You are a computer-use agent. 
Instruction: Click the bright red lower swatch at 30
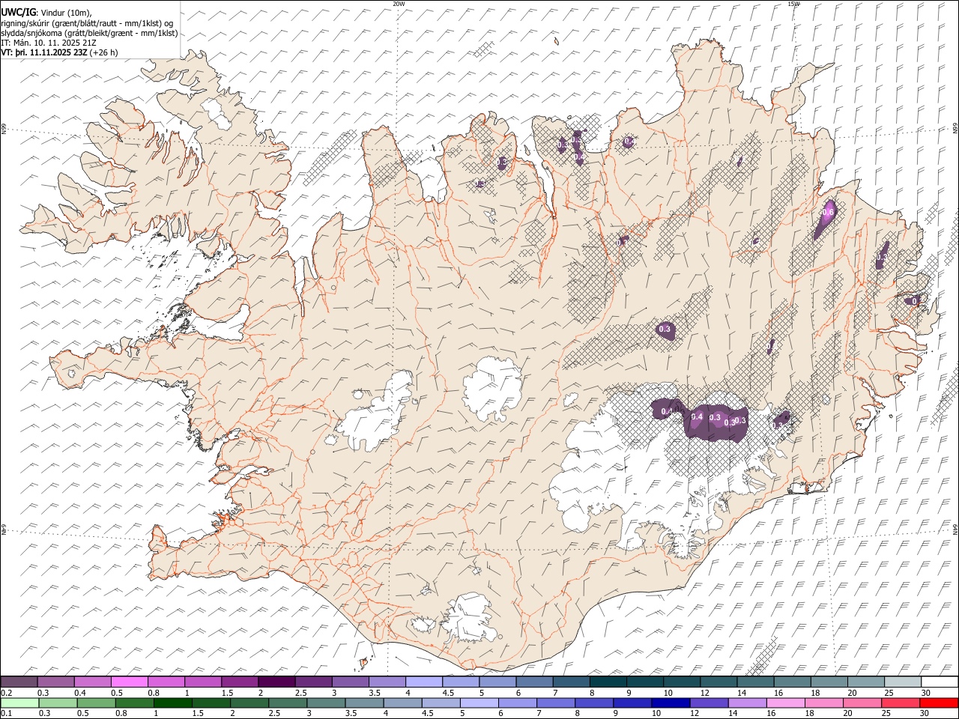pyautogui.click(x=939, y=703)
